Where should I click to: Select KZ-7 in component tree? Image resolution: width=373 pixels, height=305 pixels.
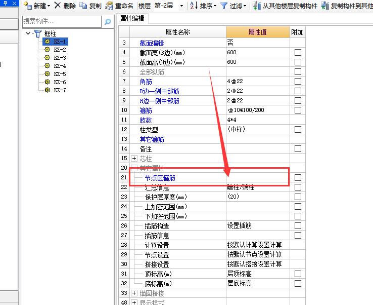(x=60, y=90)
